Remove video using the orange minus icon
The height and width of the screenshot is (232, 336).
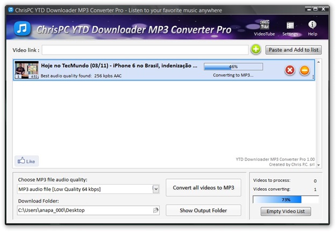pos(305,70)
